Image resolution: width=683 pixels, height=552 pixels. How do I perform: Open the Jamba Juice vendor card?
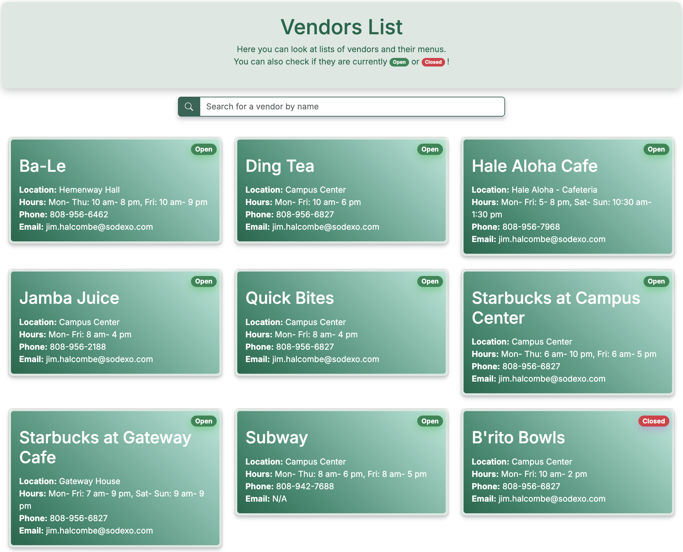pyautogui.click(x=115, y=323)
